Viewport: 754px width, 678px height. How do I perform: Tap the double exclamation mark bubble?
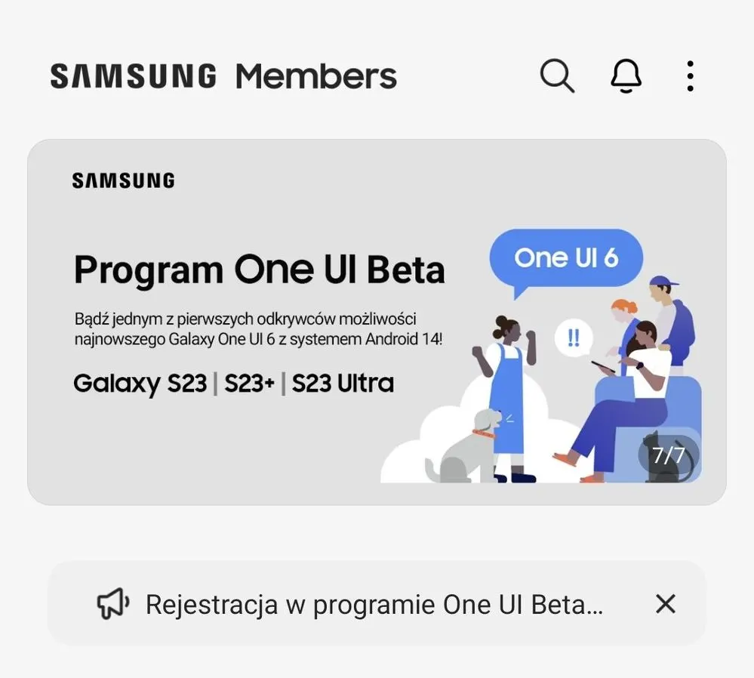[574, 339]
